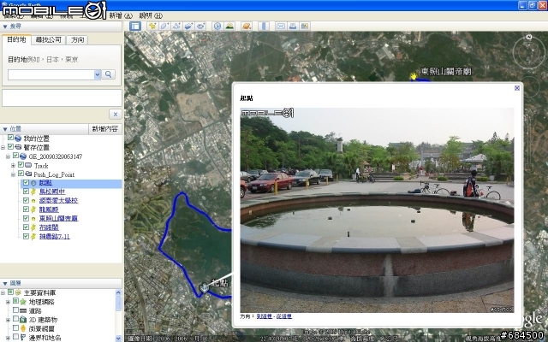
Task: Click the 從這裡 directions link
Action: coord(283,316)
